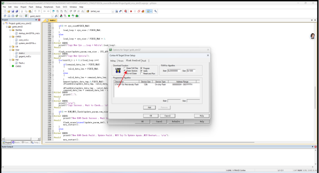
Task: Click the Start/Stop Debug Session icon
Action: tap(126, 11)
